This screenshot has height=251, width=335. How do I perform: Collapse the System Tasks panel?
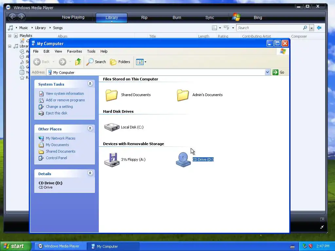point(90,84)
